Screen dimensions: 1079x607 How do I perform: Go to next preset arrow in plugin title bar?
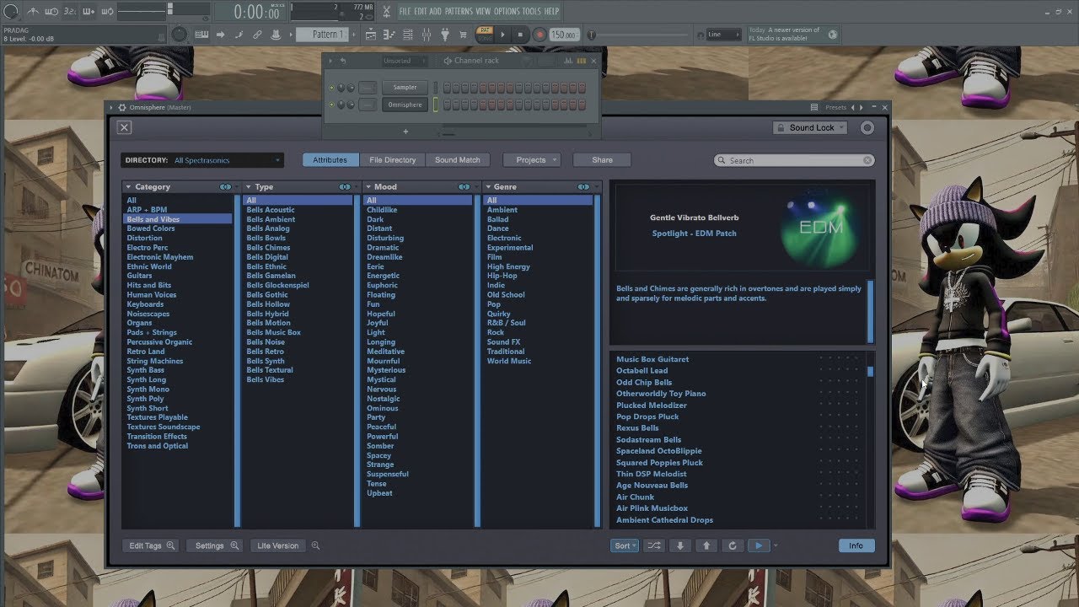(x=861, y=108)
